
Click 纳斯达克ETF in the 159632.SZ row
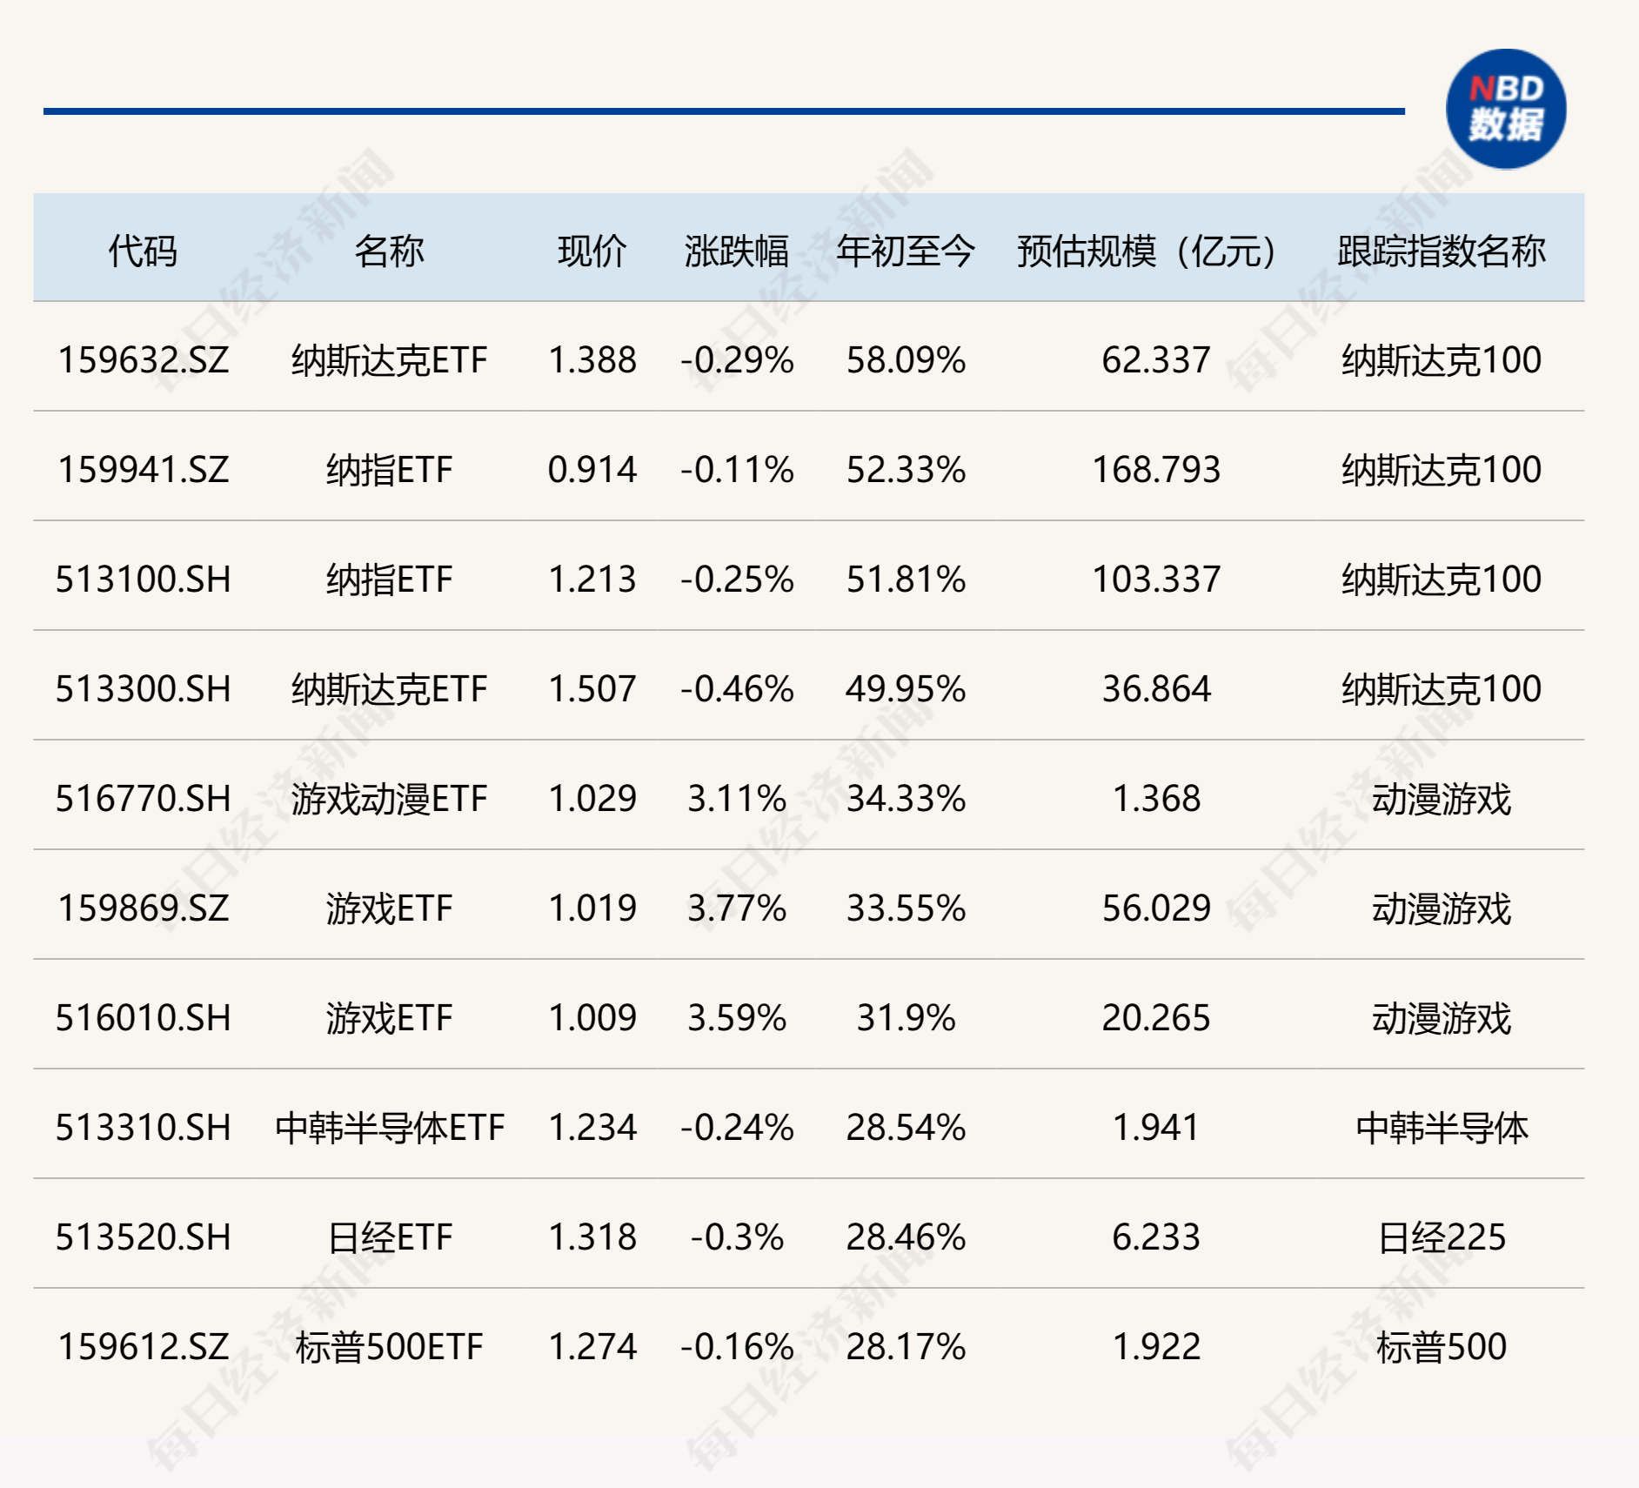(x=389, y=360)
